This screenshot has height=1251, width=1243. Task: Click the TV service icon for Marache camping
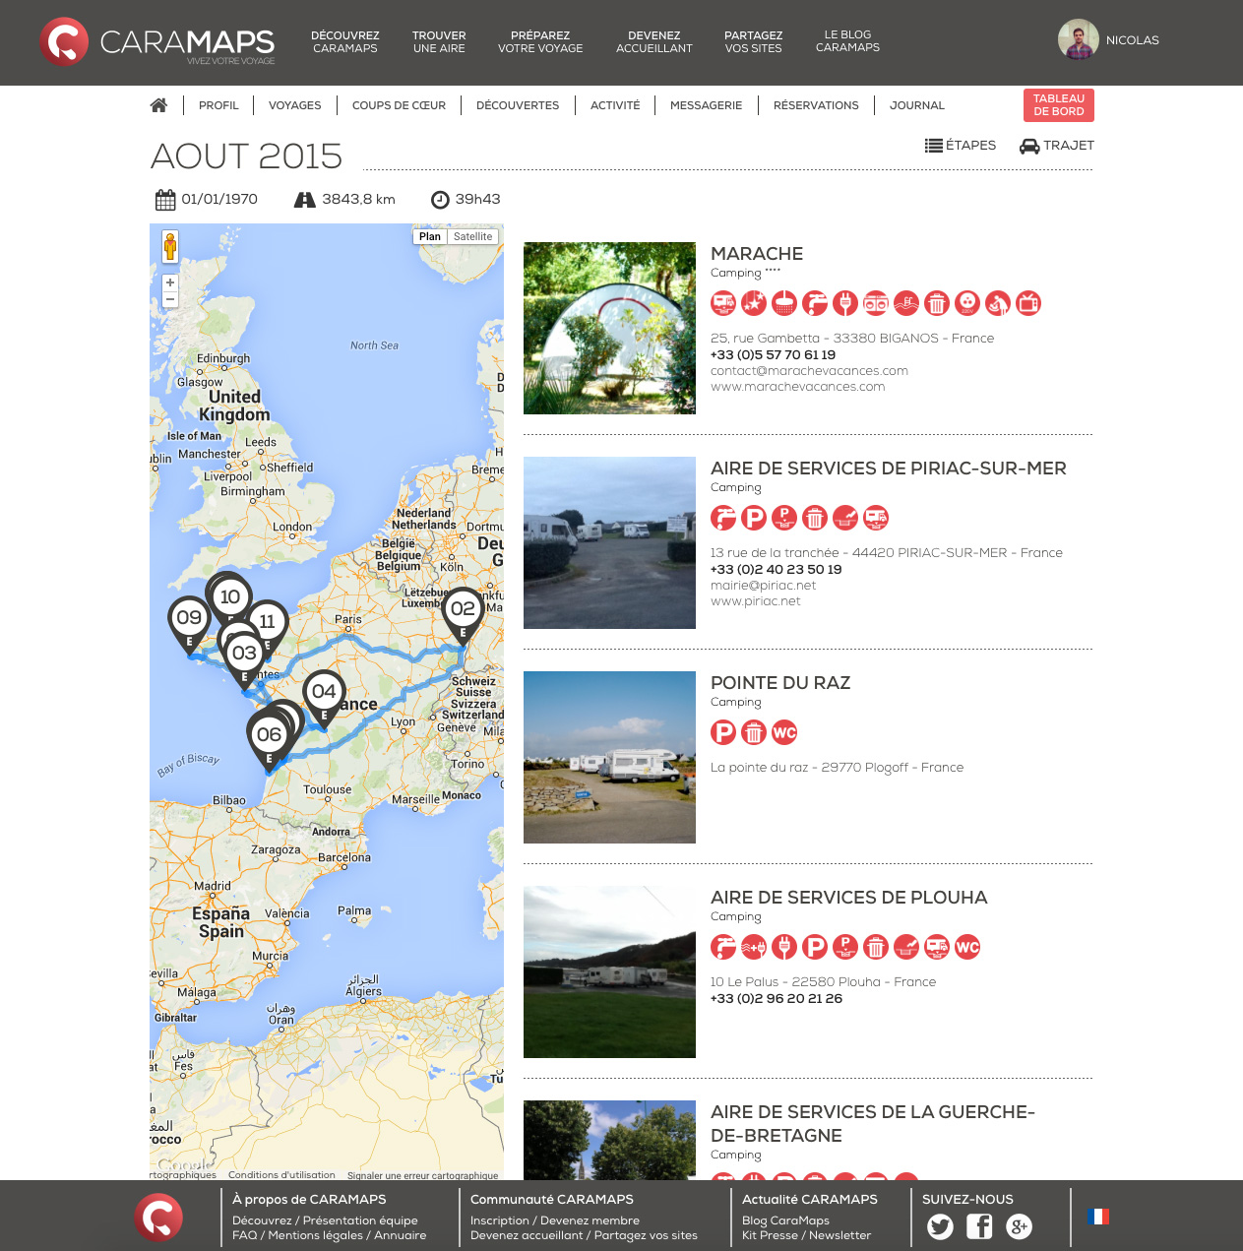click(1028, 303)
